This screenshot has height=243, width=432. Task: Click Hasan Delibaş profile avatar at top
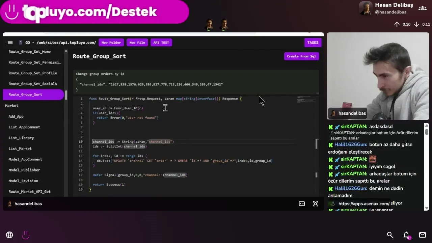coord(366,8)
